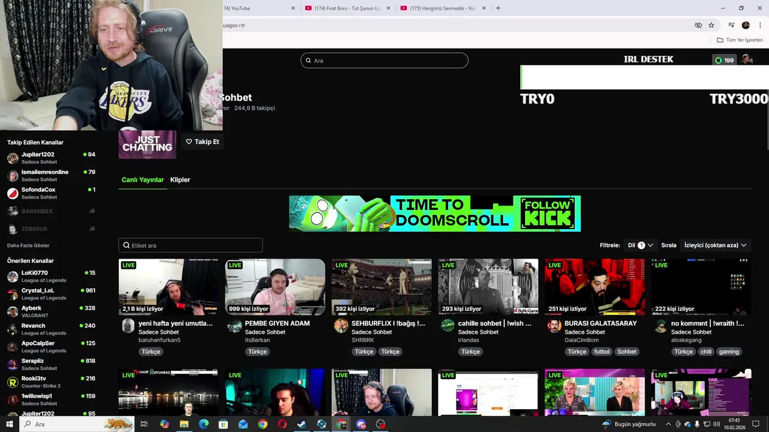Open the Kick user avatar menu
This screenshot has height=432, width=769.
point(747,59)
